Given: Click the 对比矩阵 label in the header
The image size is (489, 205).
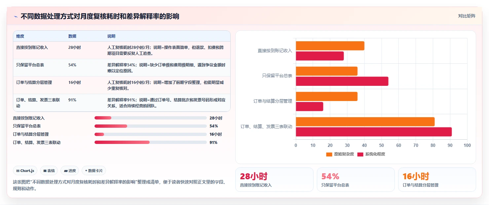Looking at the screenshot, I should 467,16.
